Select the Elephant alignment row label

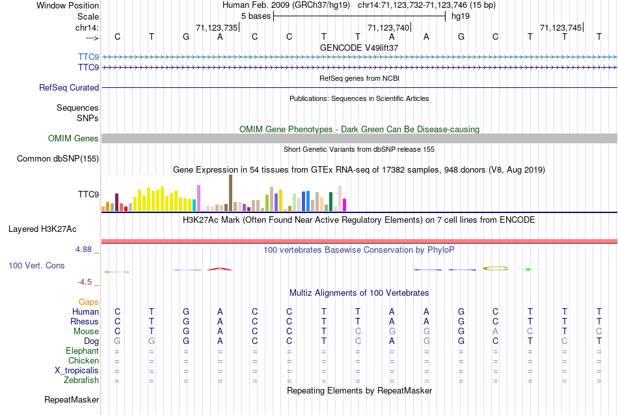pos(83,351)
